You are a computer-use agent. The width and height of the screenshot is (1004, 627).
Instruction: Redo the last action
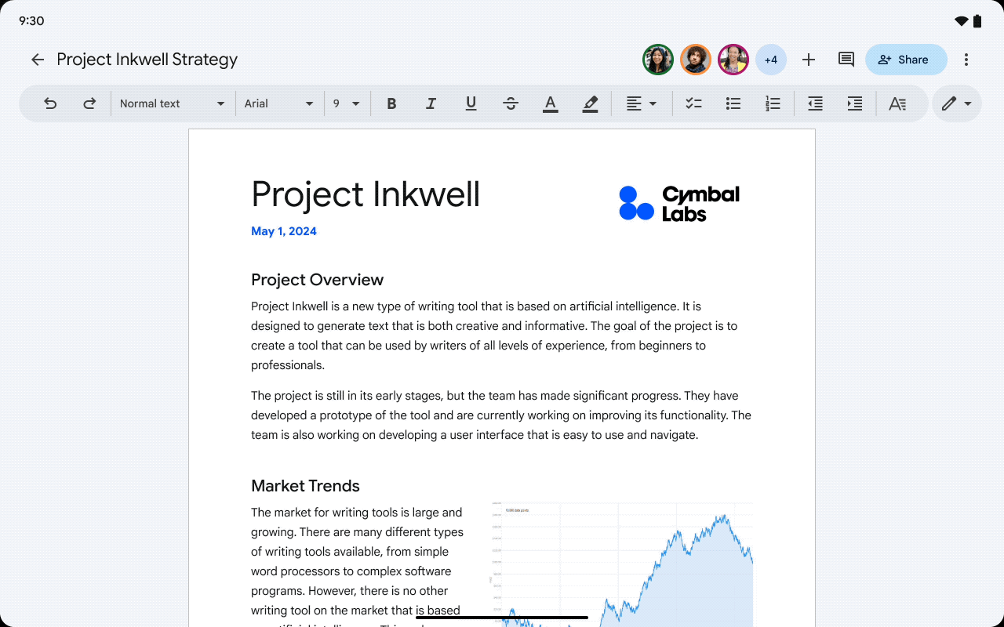[x=89, y=103]
